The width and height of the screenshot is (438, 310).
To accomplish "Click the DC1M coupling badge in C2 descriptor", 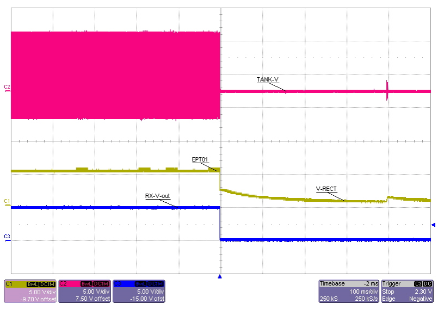I will [x=102, y=284].
